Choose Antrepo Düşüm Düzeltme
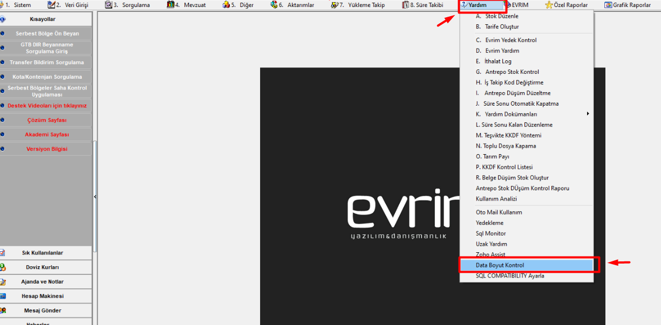The width and height of the screenshot is (661, 325). tap(527, 93)
